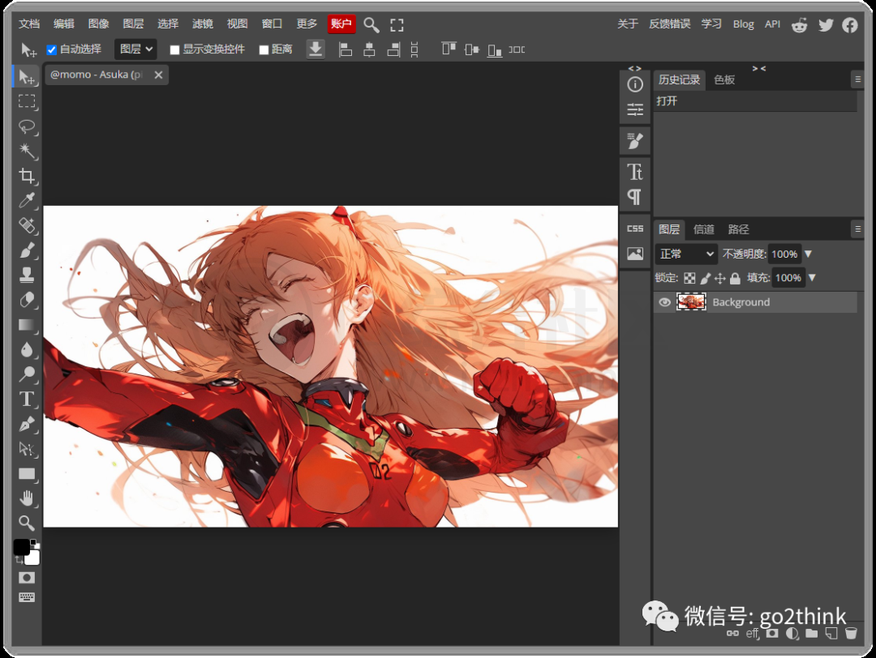Open the Properties sliders panel icon

634,109
